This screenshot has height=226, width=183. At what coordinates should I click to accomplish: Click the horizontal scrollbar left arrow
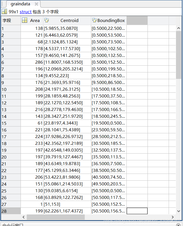tap(24, 217)
